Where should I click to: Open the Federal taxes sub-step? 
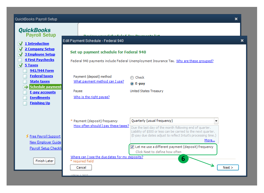(x=41, y=76)
